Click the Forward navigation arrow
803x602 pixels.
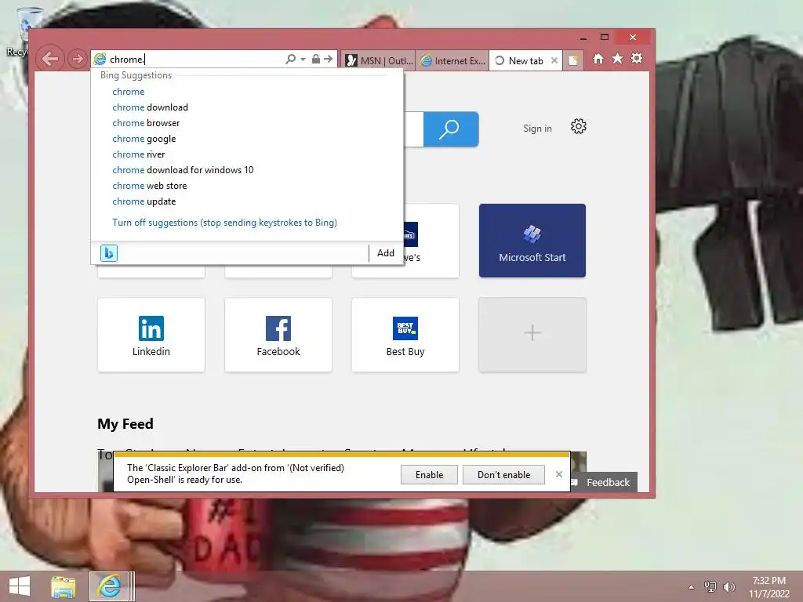point(78,59)
